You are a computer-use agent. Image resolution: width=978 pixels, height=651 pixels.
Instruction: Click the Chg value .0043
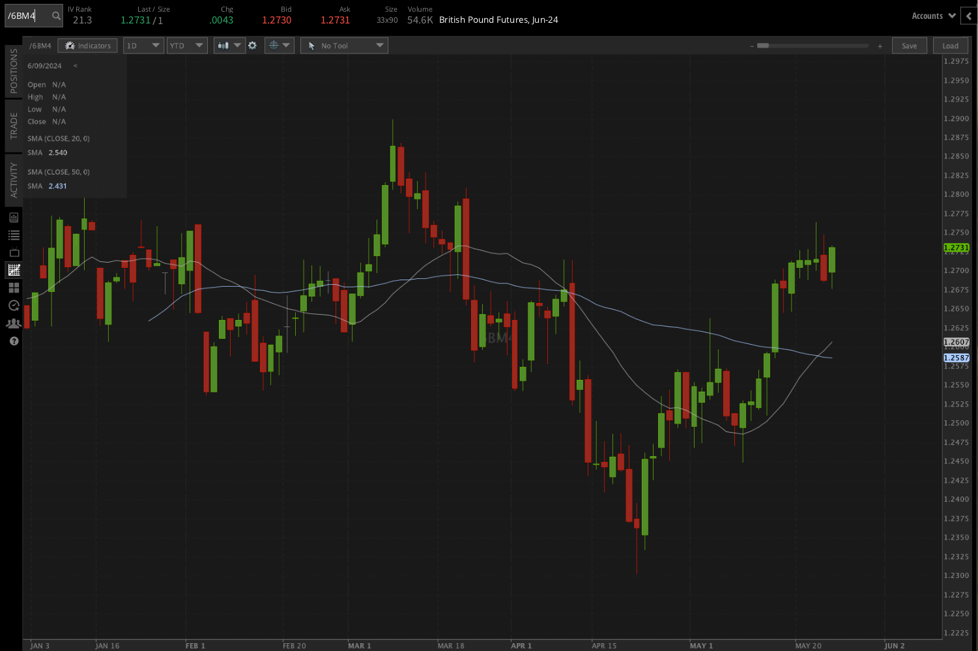click(222, 20)
